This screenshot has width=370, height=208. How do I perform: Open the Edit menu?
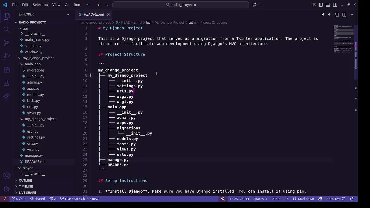tap(25, 5)
